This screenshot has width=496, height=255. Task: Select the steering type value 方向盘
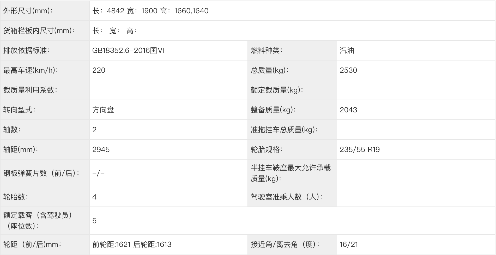(103, 110)
